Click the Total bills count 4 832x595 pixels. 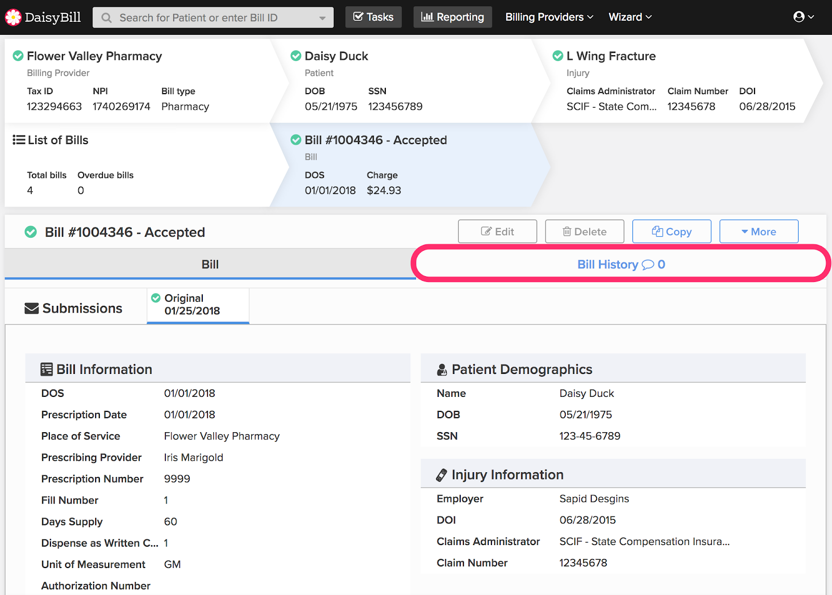(x=30, y=190)
